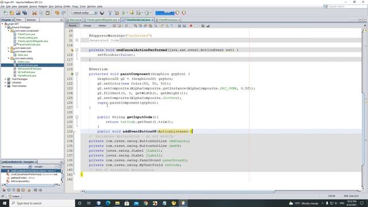This screenshot has height=207, width=368.
Task: Open the default config dropdown
Action: point(85,13)
